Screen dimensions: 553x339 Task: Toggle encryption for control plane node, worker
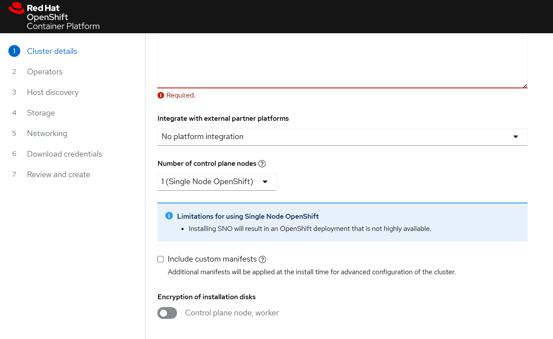(x=167, y=313)
